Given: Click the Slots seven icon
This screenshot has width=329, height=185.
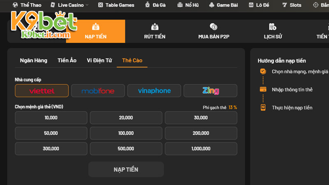Looking at the screenshot, I should [x=285, y=5].
